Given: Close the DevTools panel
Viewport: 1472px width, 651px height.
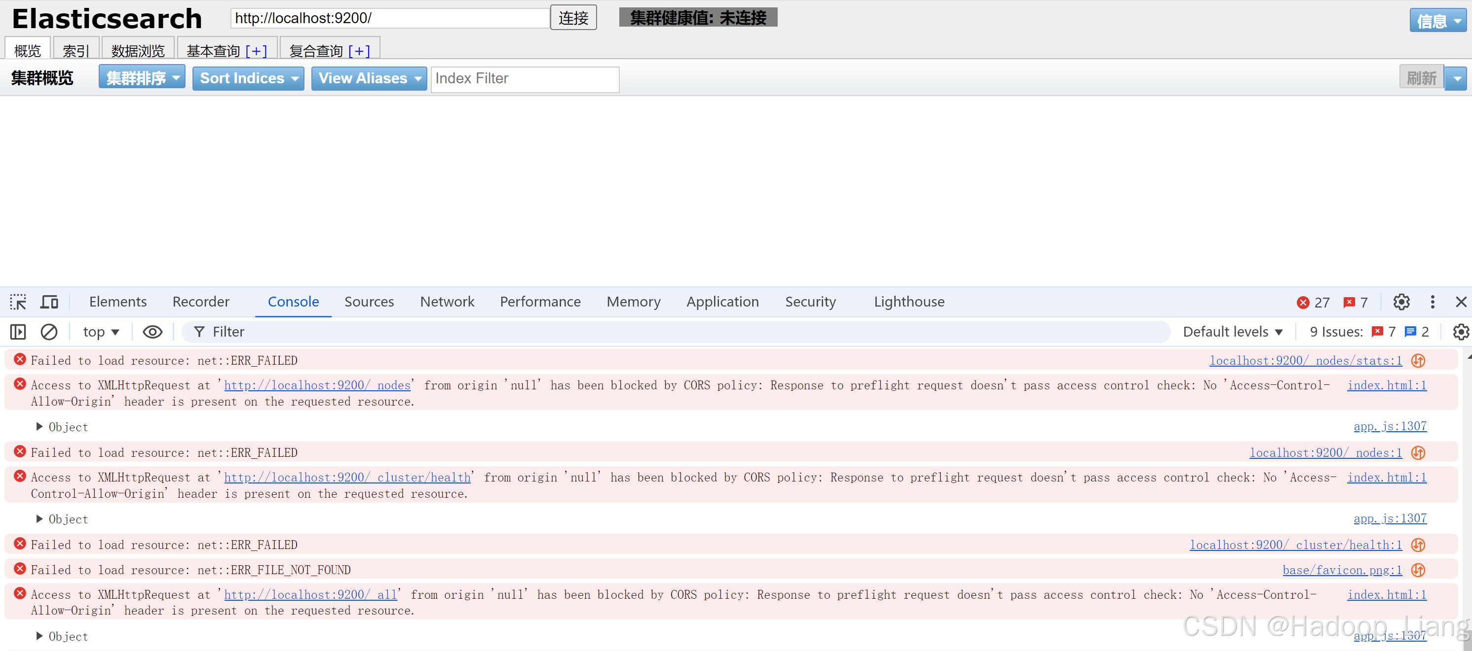Looking at the screenshot, I should [1461, 302].
